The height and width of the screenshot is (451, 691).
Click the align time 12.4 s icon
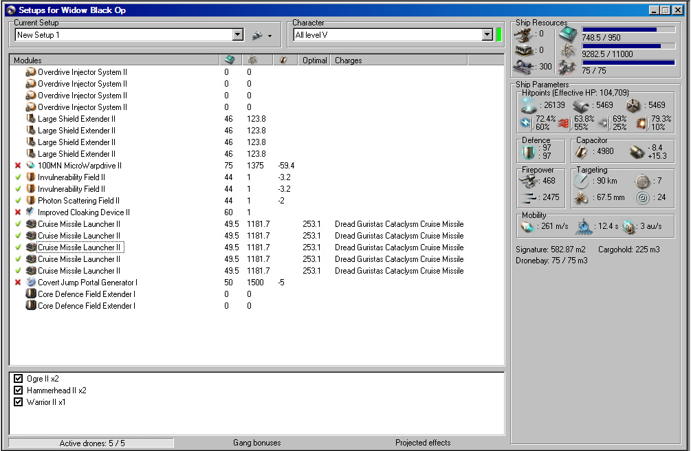584,227
